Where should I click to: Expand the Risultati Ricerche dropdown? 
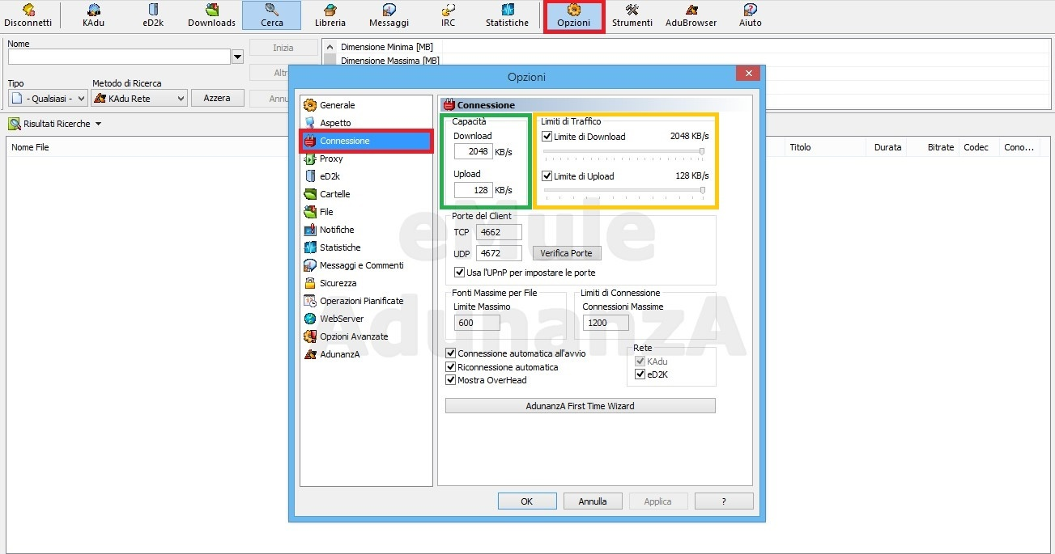tap(98, 125)
